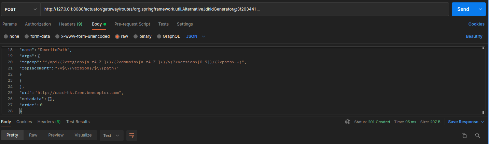489x144 pixels.
Task: Open the Text response format dropdown
Action: coord(111,135)
